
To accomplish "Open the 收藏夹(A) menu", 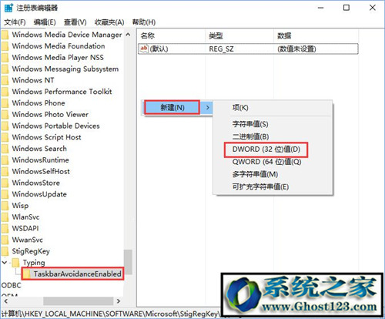I will (x=109, y=22).
